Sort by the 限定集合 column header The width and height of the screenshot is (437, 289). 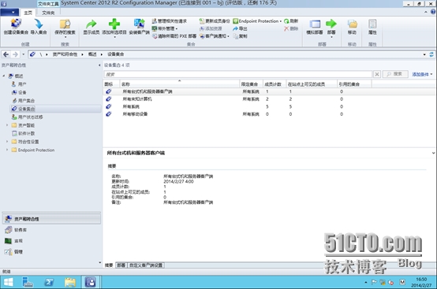tap(252, 84)
